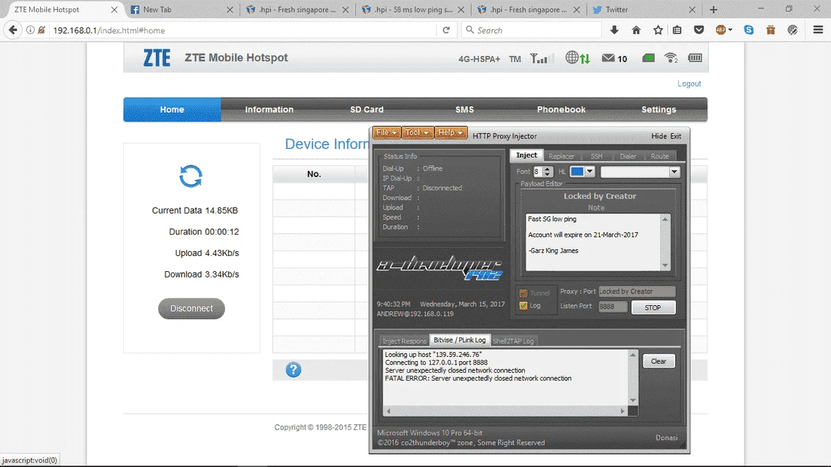Click the blue HL color swatch
This screenshot has width=831, height=467.
pyautogui.click(x=578, y=172)
